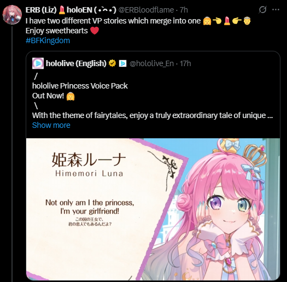287x282 pixels.
Task: Open the #BFKingdom hashtag
Action: (48, 40)
